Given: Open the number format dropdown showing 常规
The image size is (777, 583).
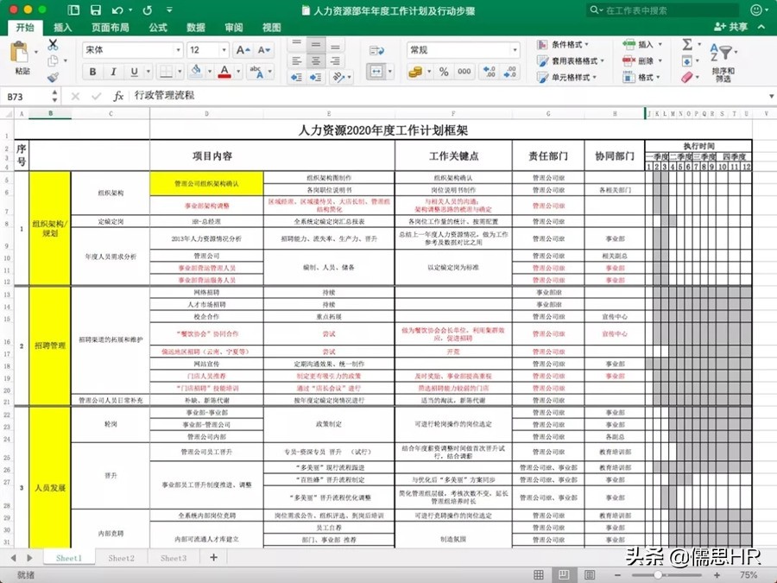Looking at the screenshot, I should (x=462, y=49).
